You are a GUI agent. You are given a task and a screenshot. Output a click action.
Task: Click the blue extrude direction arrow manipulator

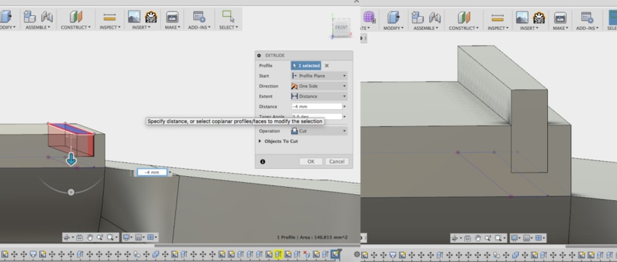pyautogui.click(x=71, y=159)
